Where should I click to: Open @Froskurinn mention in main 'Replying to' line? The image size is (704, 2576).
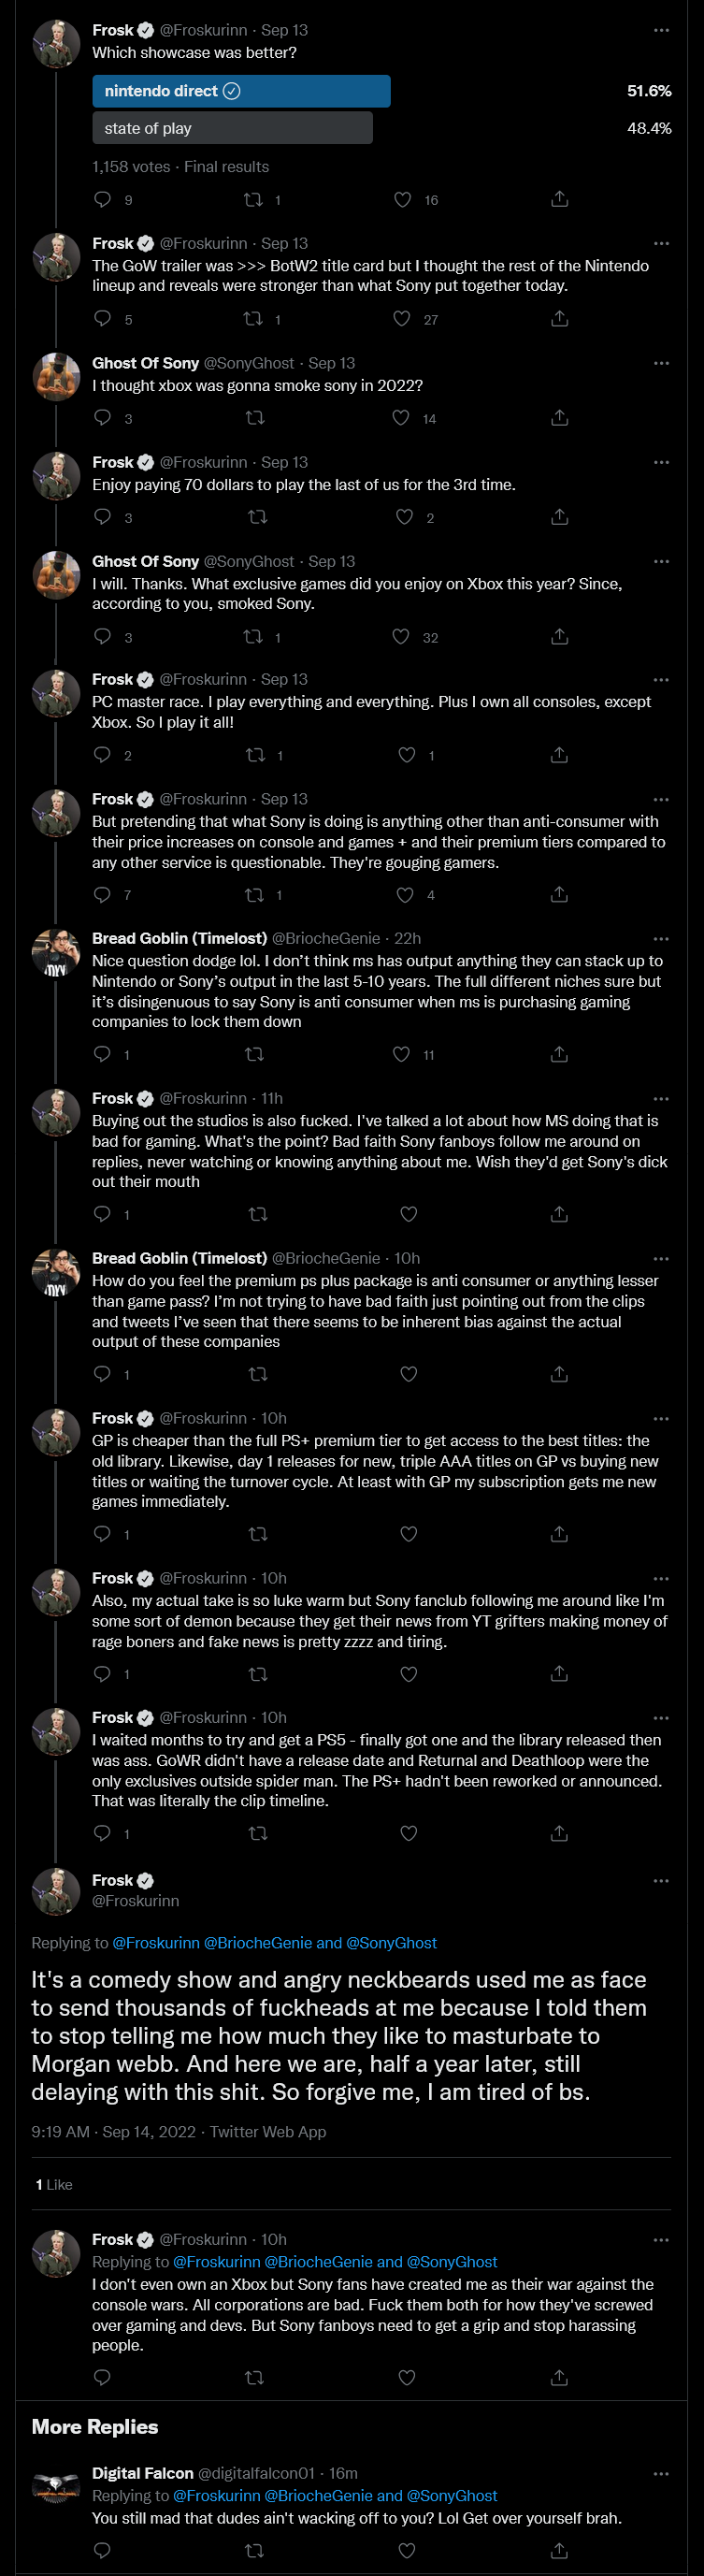156,1942
